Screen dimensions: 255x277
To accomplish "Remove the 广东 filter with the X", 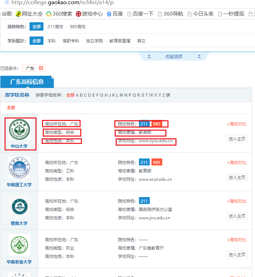I will [x=41, y=68].
